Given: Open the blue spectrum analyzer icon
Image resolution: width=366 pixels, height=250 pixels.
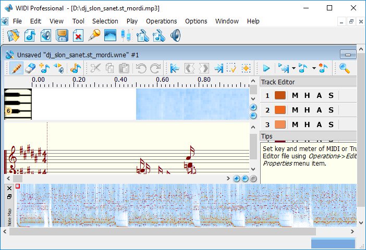Looking at the screenshot, I should 110,36.
